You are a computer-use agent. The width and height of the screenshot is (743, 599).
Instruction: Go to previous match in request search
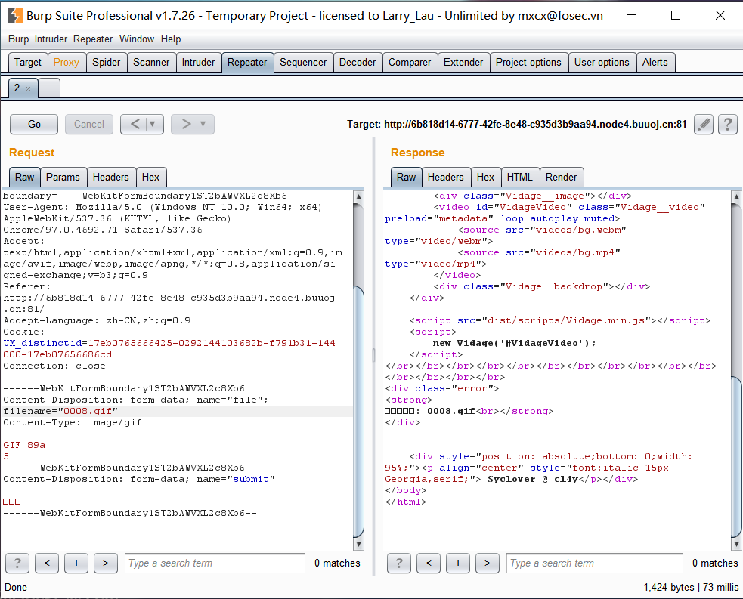tap(47, 563)
